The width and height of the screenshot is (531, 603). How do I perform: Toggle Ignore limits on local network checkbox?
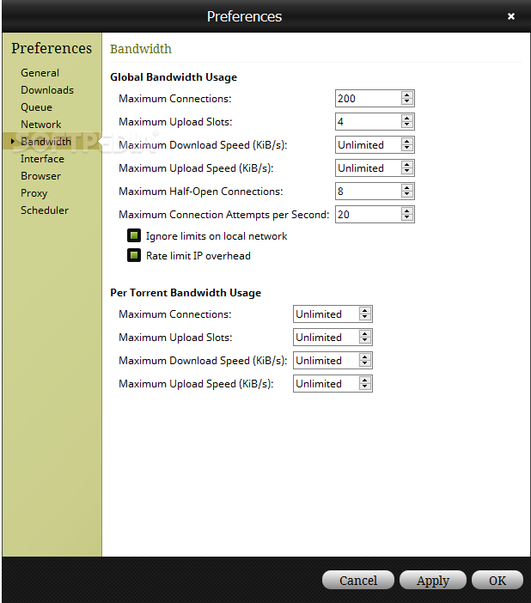point(134,235)
